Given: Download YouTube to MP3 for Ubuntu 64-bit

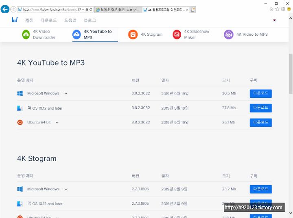Looking at the screenshot, I should (261, 123).
